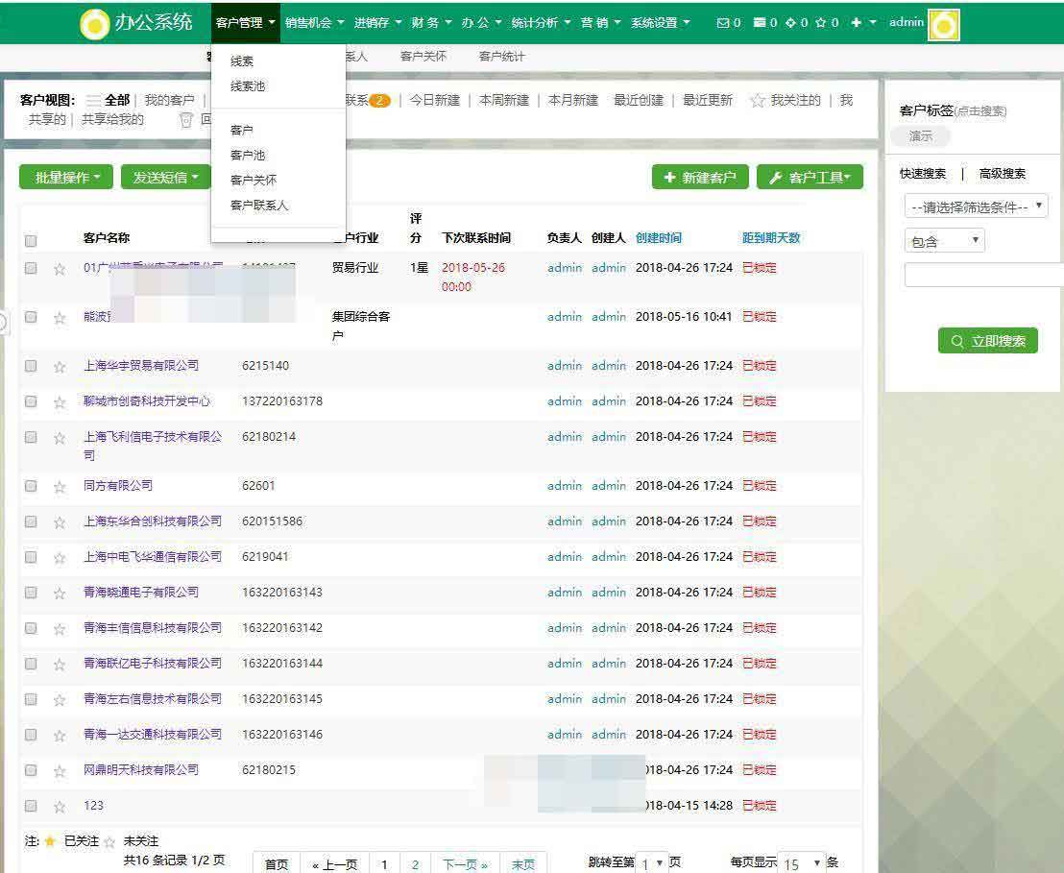
Task: Click the star notification icon in top bar
Action: tap(821, 23)
